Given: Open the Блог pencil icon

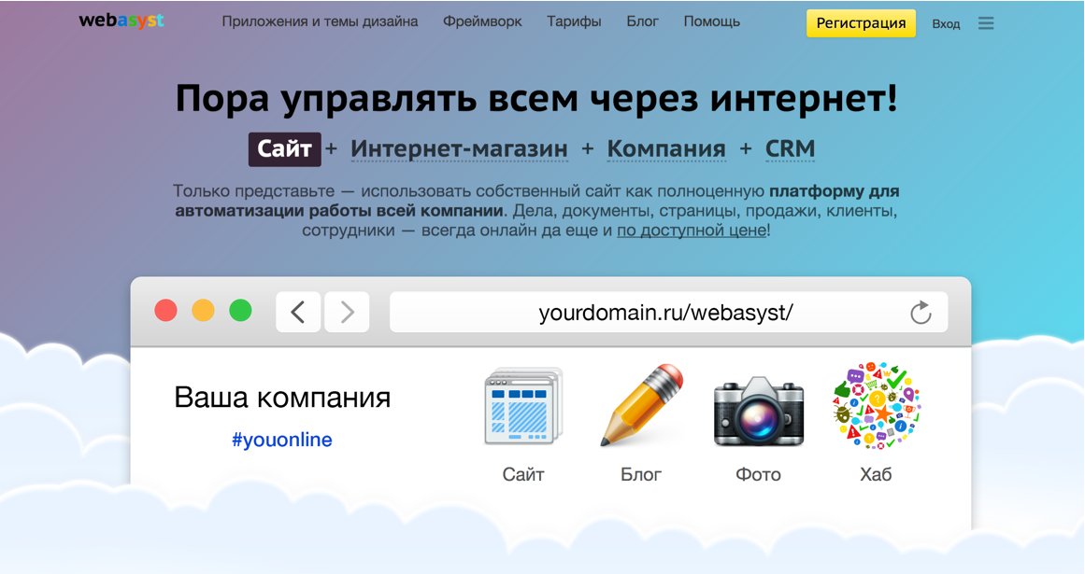Looking at the screenshot, I should tap(641, 407).
